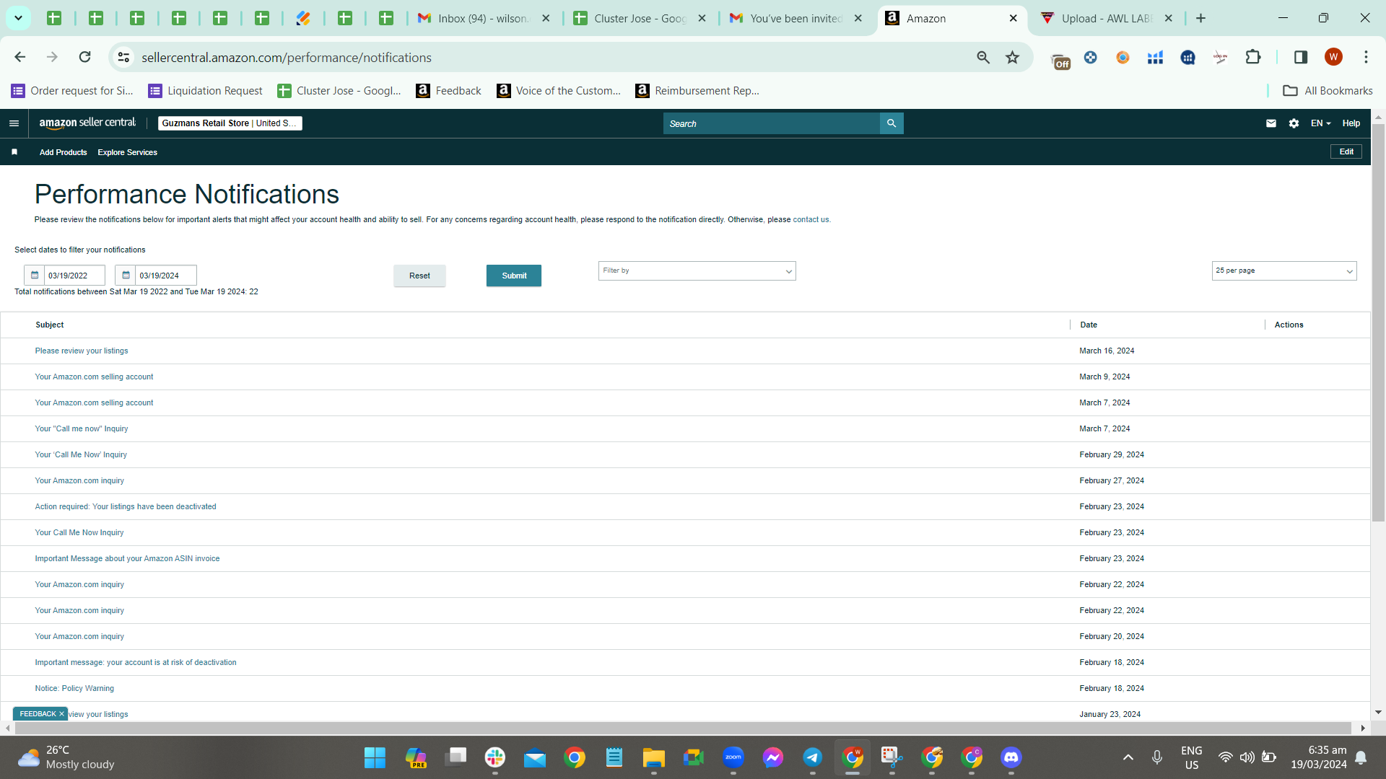Click Add Products in the navigation bar
Image resolution: width=1386 pixels, height=779 pixels.
point(63,152)
